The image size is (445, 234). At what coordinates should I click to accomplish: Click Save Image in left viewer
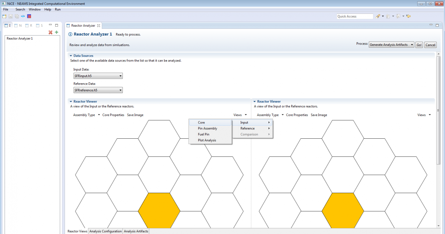135,115
